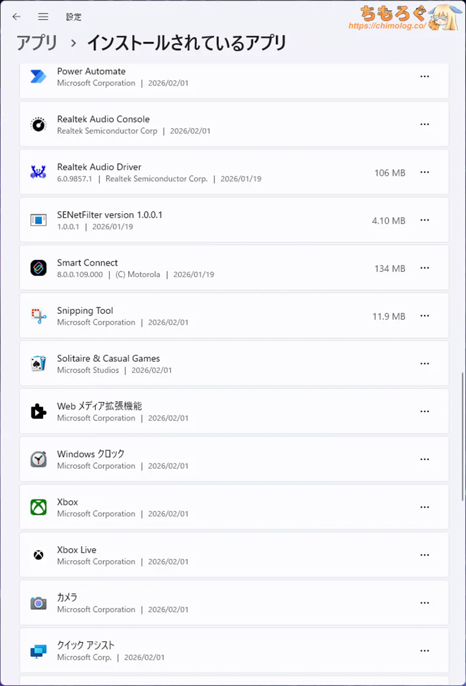Click the カメラ camera app icon
This screenshot has width=466, height=686.
38,603
